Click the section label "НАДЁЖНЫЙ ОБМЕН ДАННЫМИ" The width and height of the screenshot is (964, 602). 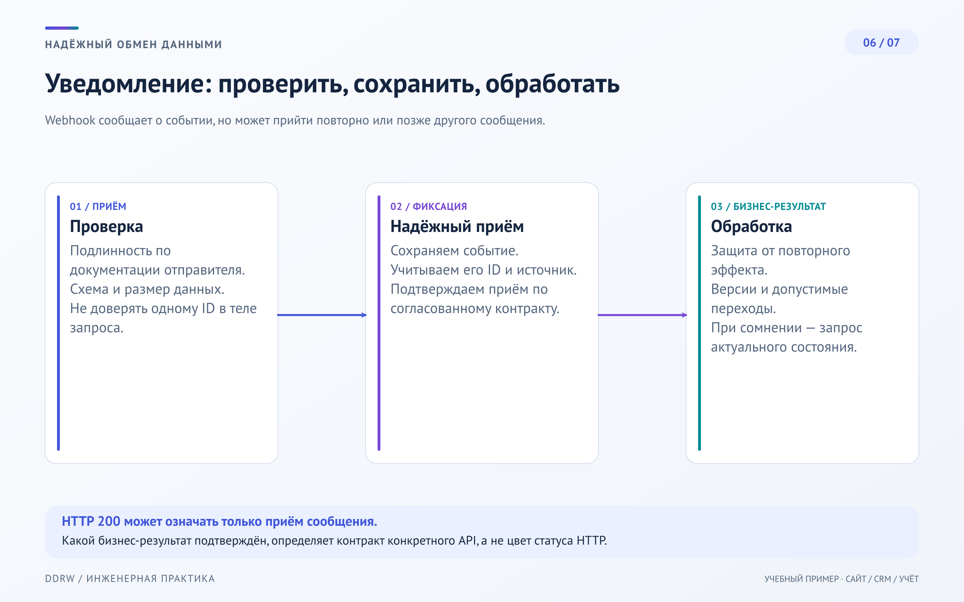point(133,44)
